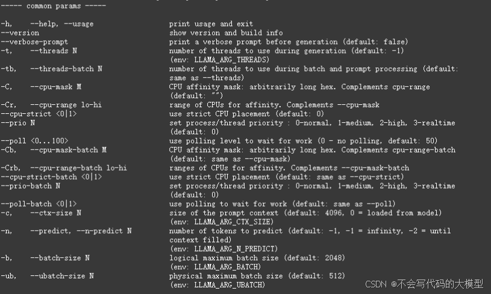491x294 pixels.
Task: Select the --version flag text
Action: pos(20,33)
